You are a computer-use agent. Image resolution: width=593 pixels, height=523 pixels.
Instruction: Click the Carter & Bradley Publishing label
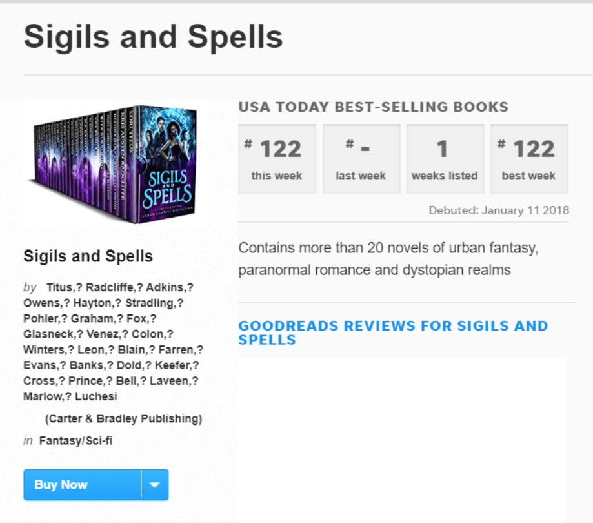point(123,418)
